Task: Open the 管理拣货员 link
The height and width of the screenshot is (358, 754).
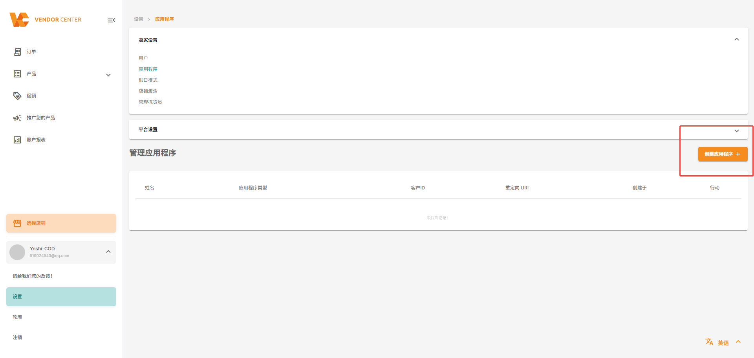Action: 150,102
